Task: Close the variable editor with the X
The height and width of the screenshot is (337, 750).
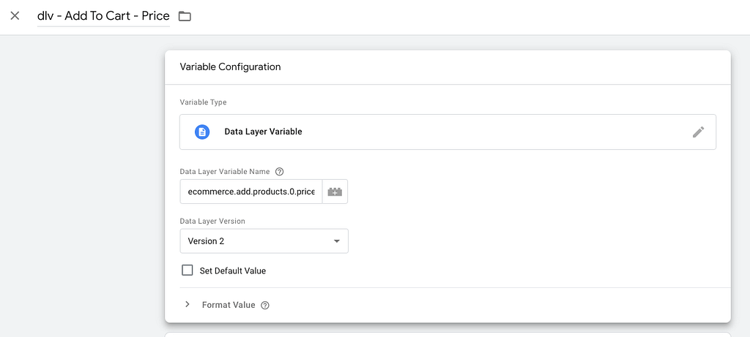Action: (15, 16)
